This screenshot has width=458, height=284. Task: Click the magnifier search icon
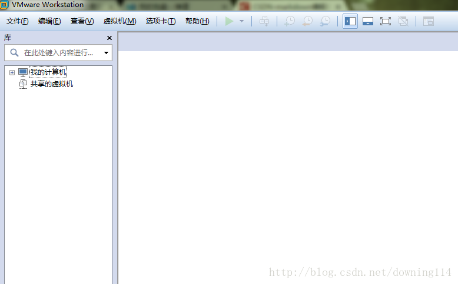point(14,52)
